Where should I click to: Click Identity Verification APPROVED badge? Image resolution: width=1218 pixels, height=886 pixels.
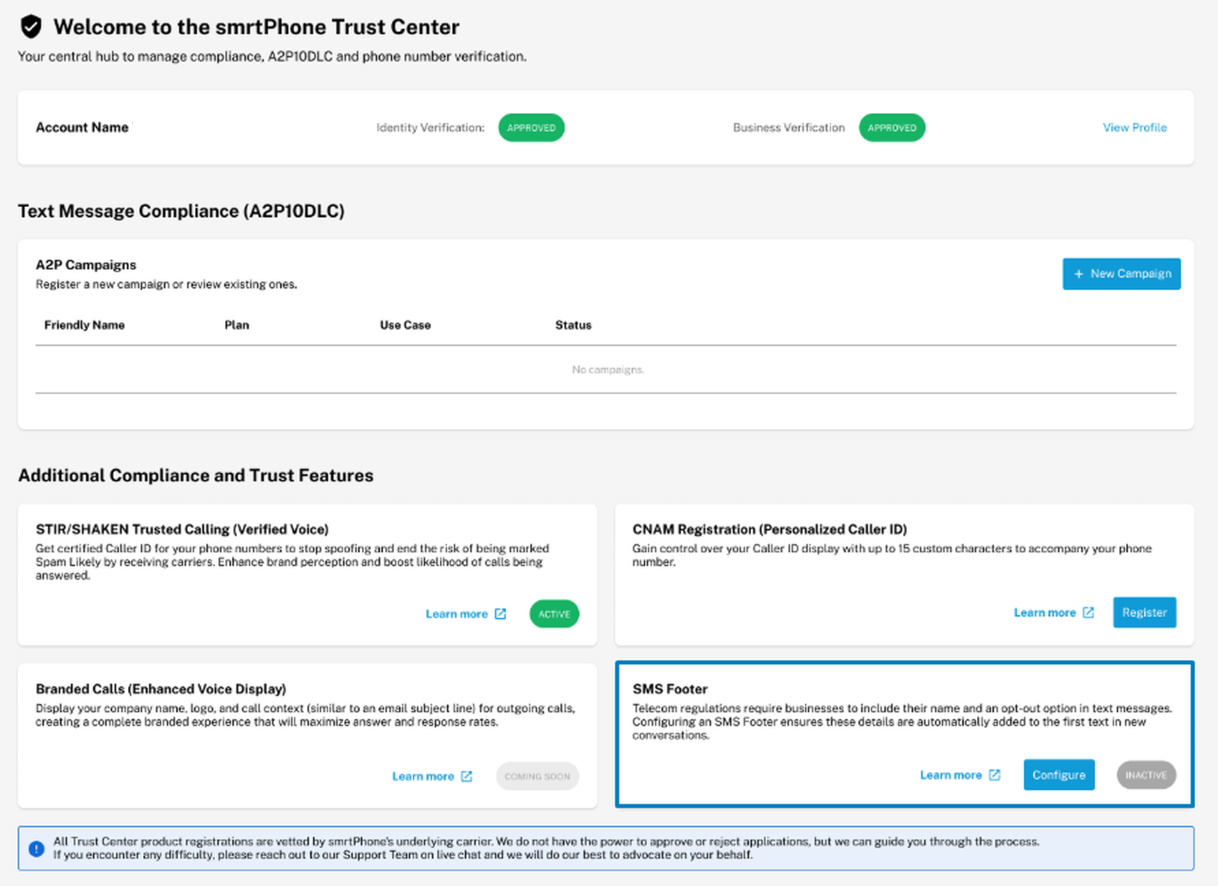(531, 128)
